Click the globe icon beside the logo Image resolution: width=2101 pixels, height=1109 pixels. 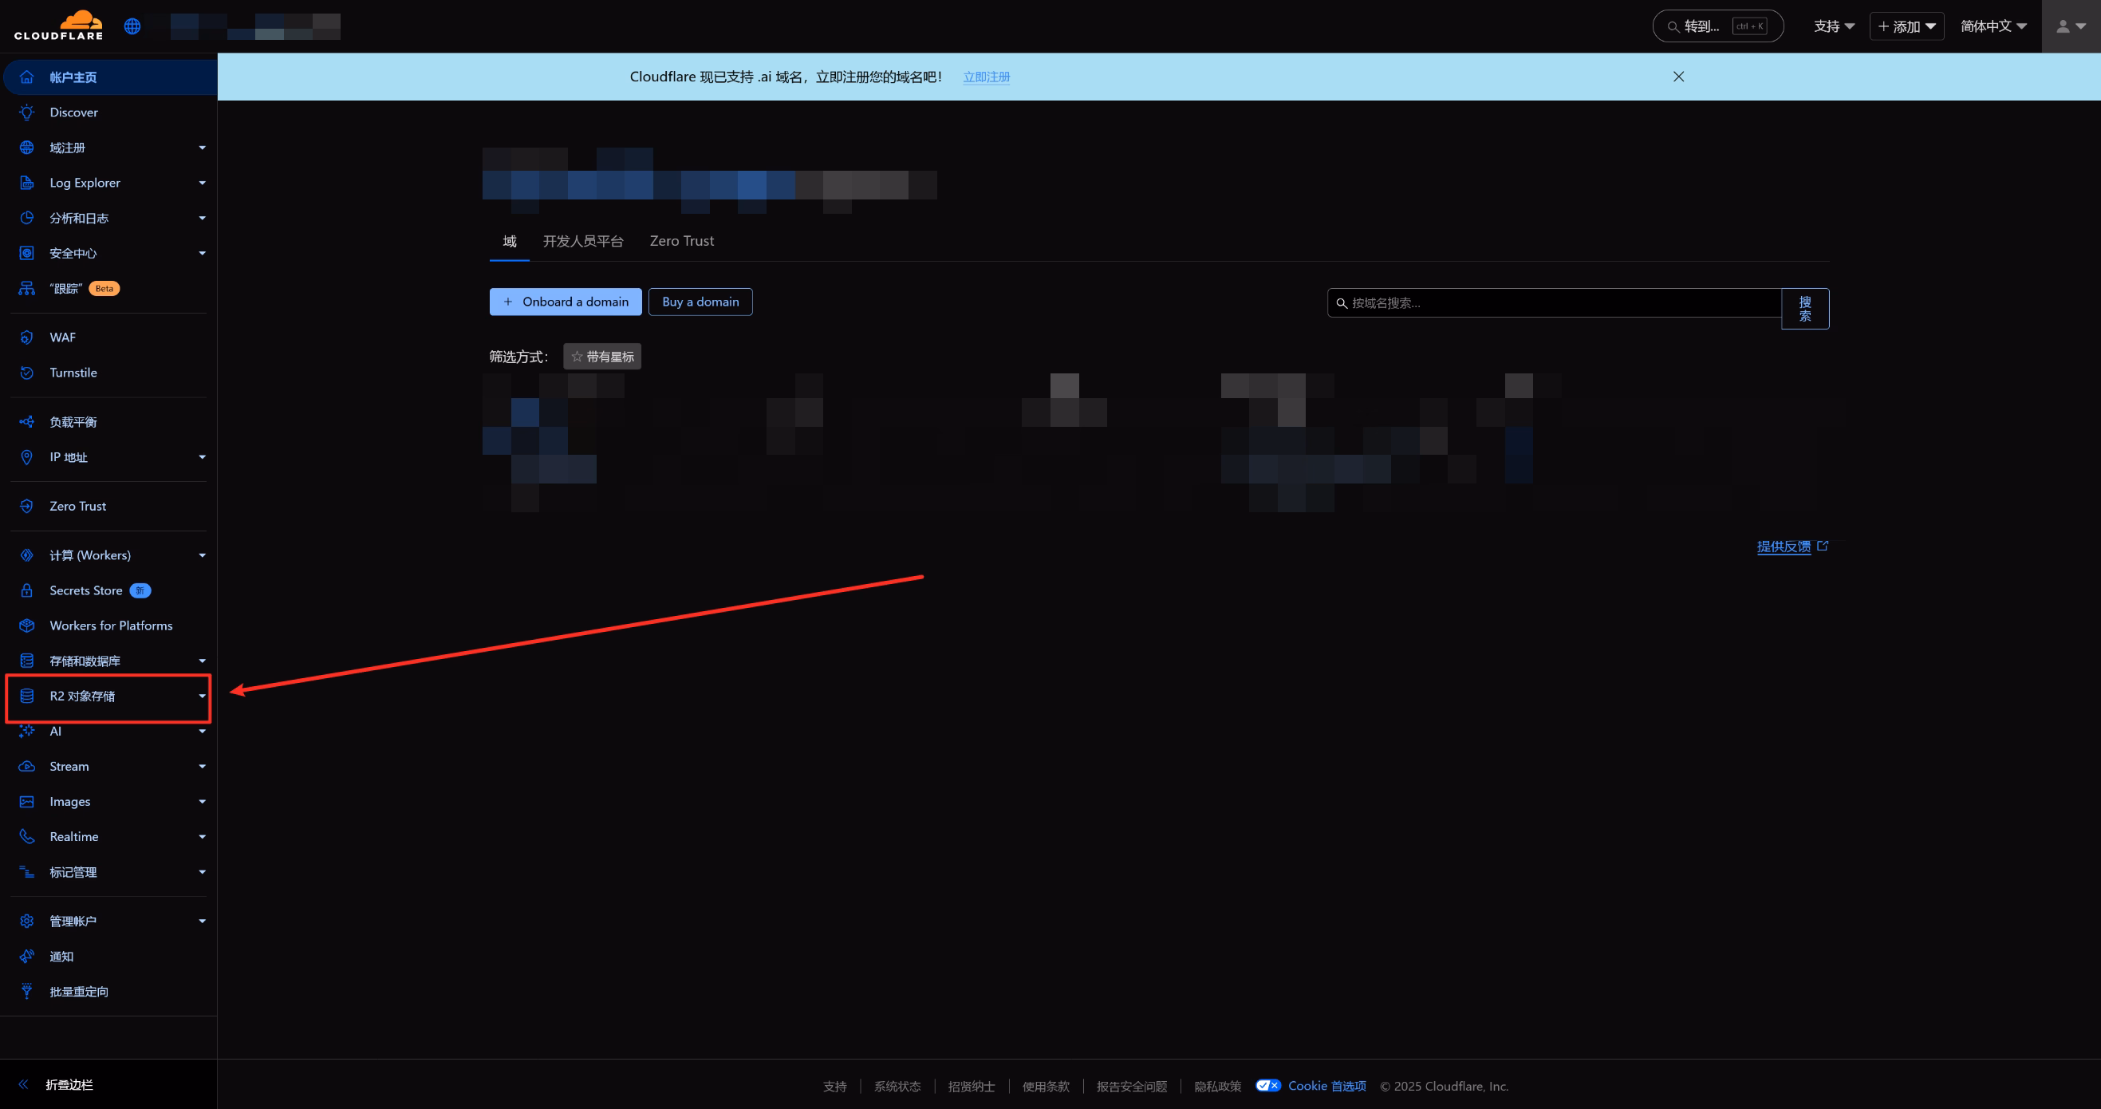tap(132, 26)
